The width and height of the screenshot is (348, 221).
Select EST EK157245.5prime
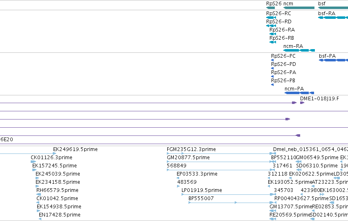point(54,166)
